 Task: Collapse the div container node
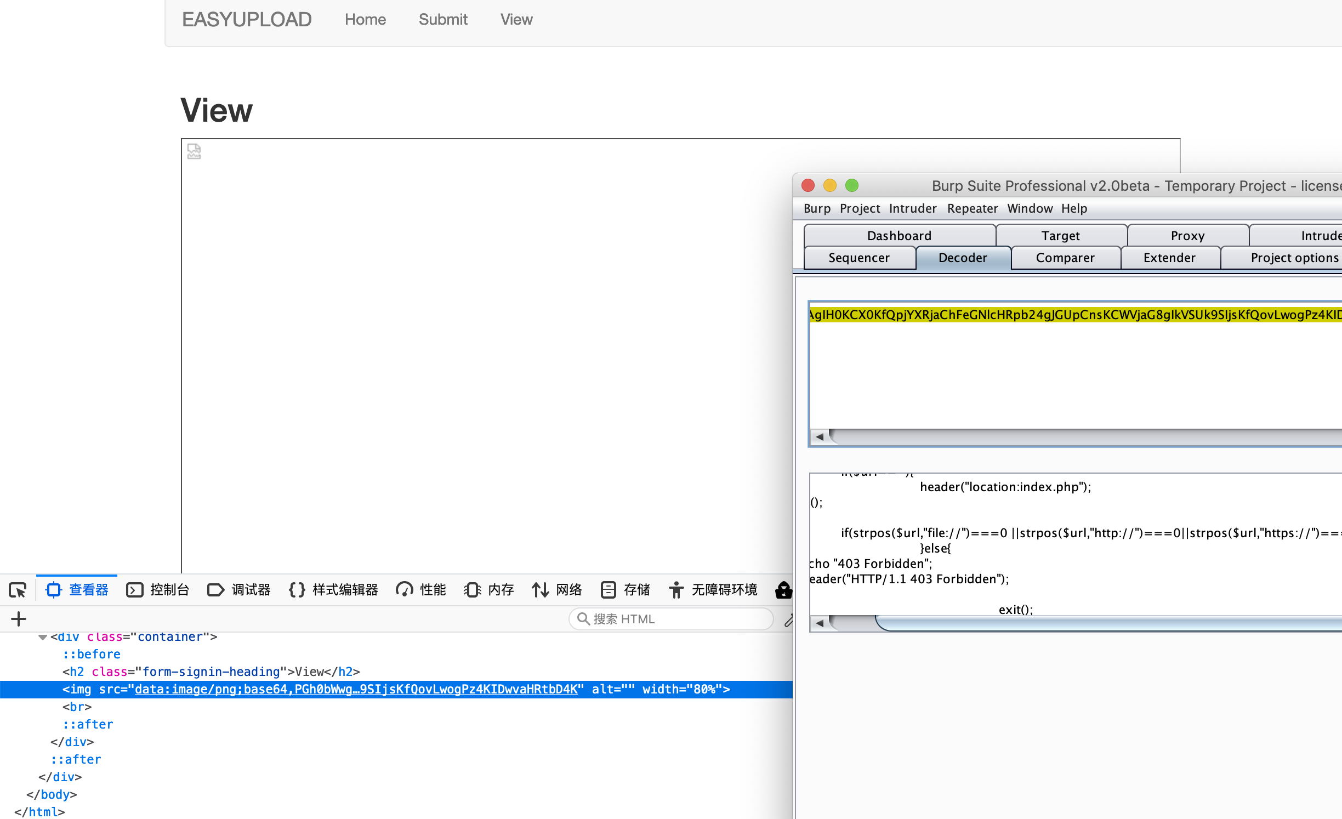[42, 637]
